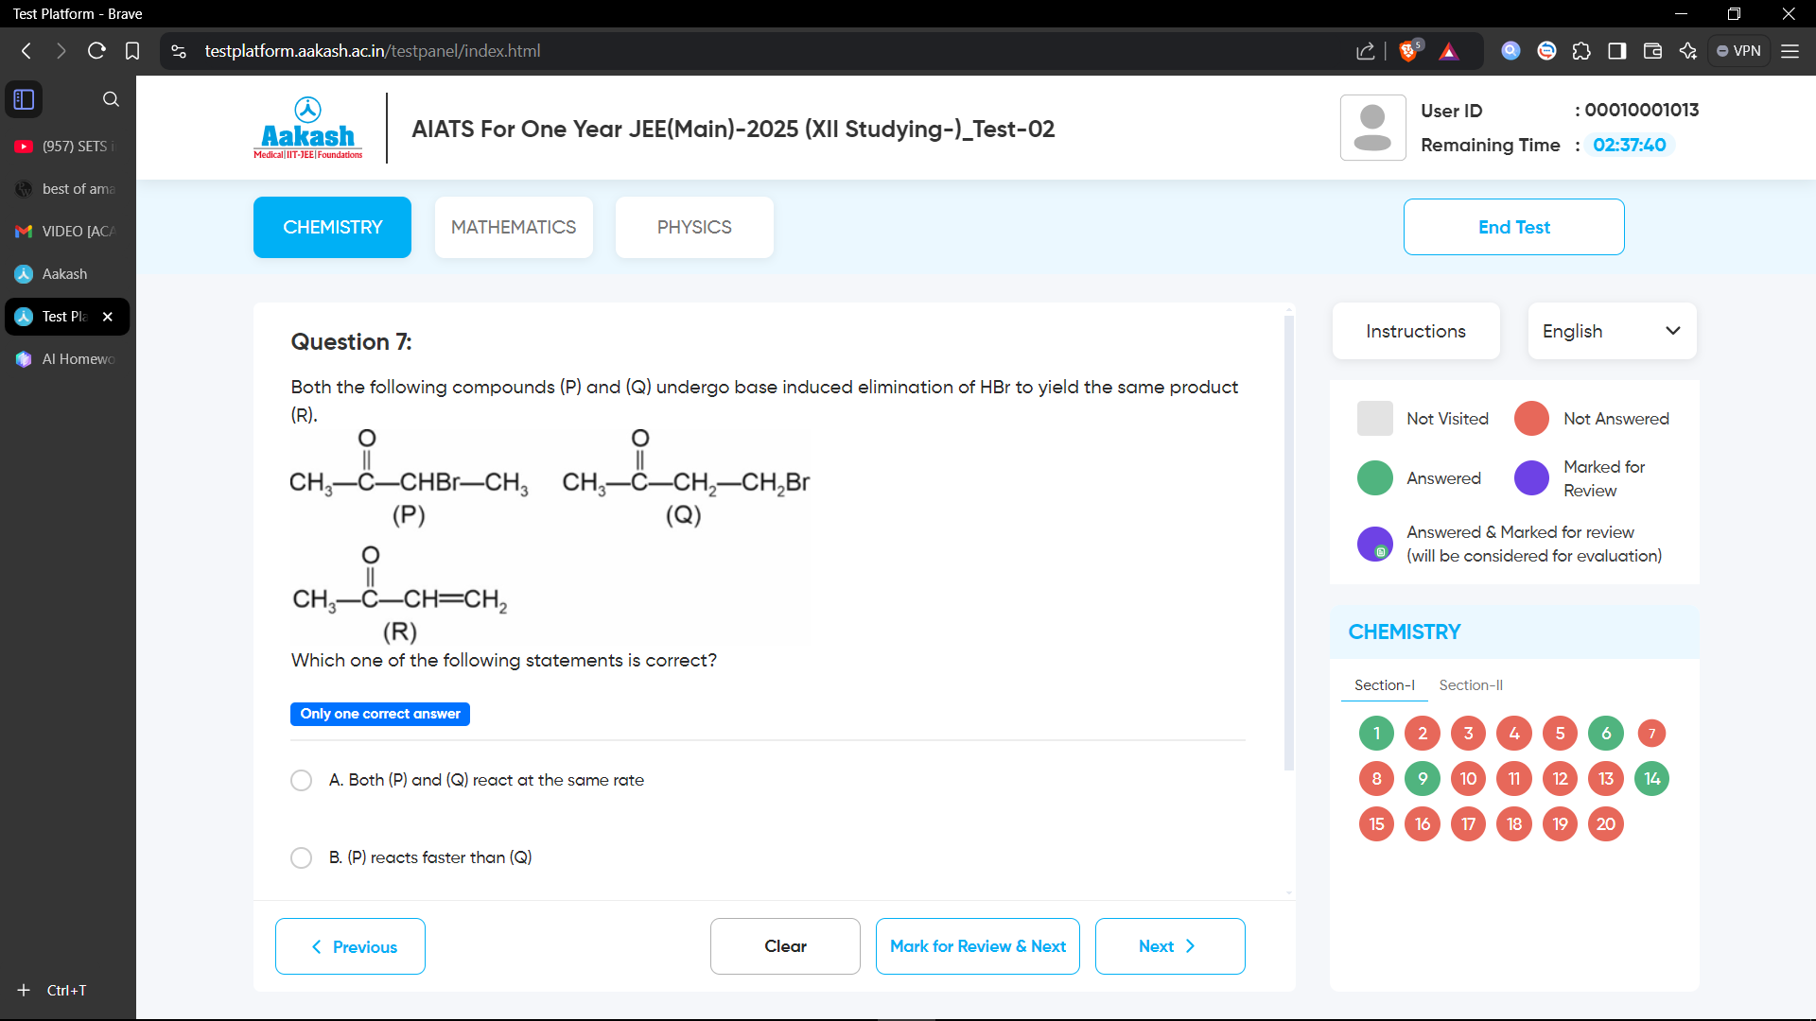Click the user profile avatar
The image size is (1816, 1021).
tap(1372, 128)
